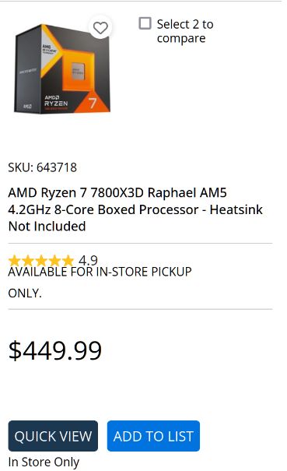Click the orange 7 badge on box
The image size is (287, 471).
93,103
